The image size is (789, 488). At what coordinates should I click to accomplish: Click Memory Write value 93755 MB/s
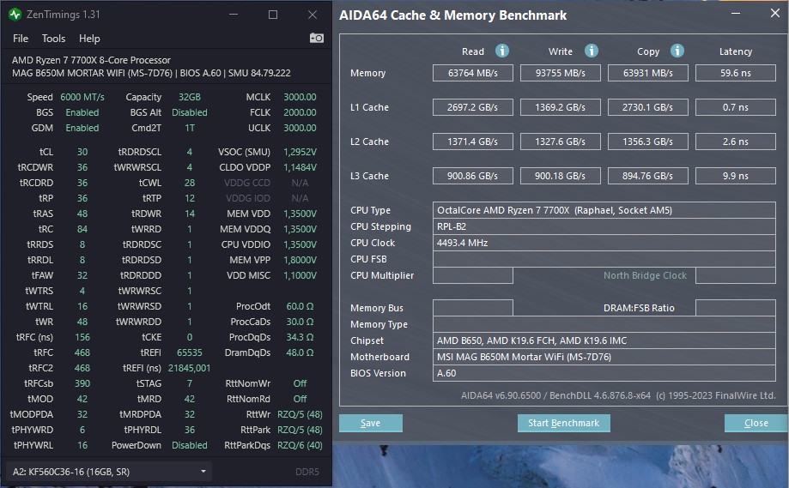(x=560, y=73)
